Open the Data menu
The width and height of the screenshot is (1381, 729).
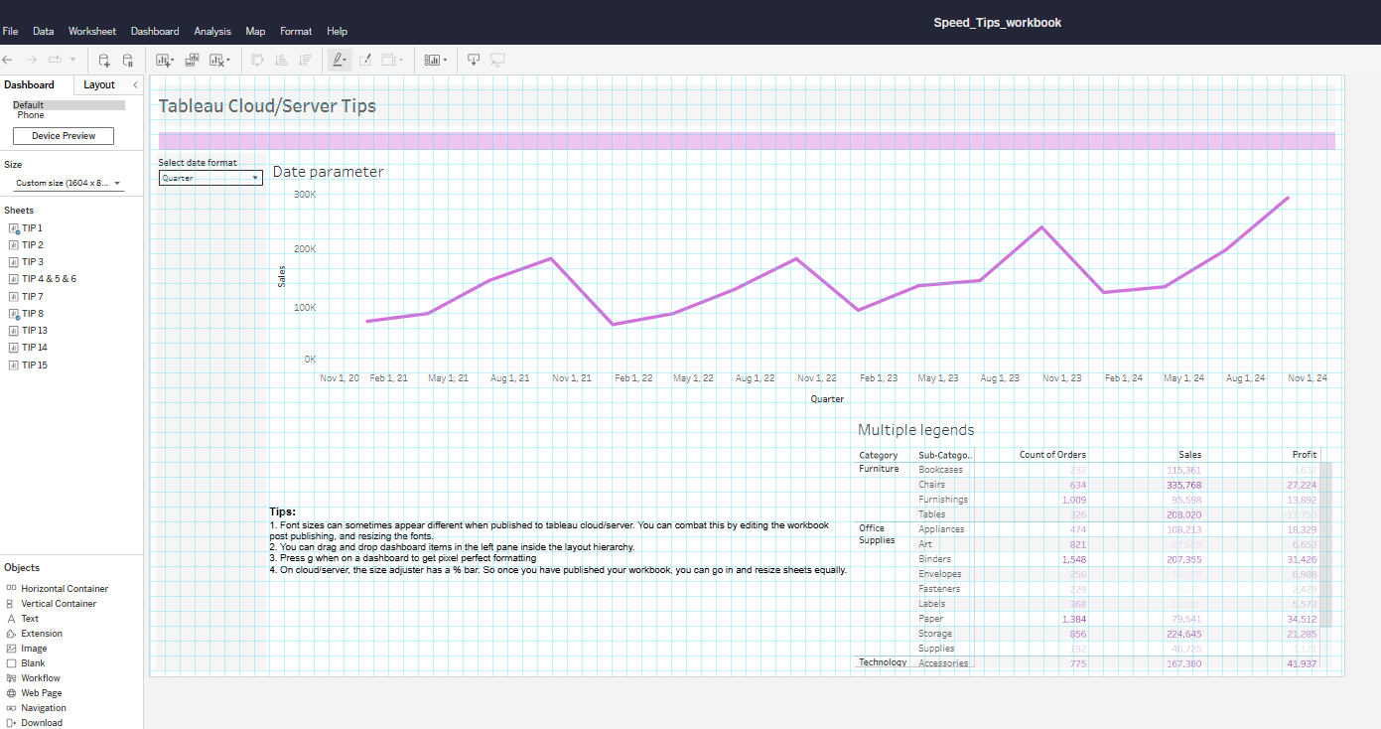[x=43, y=32]
